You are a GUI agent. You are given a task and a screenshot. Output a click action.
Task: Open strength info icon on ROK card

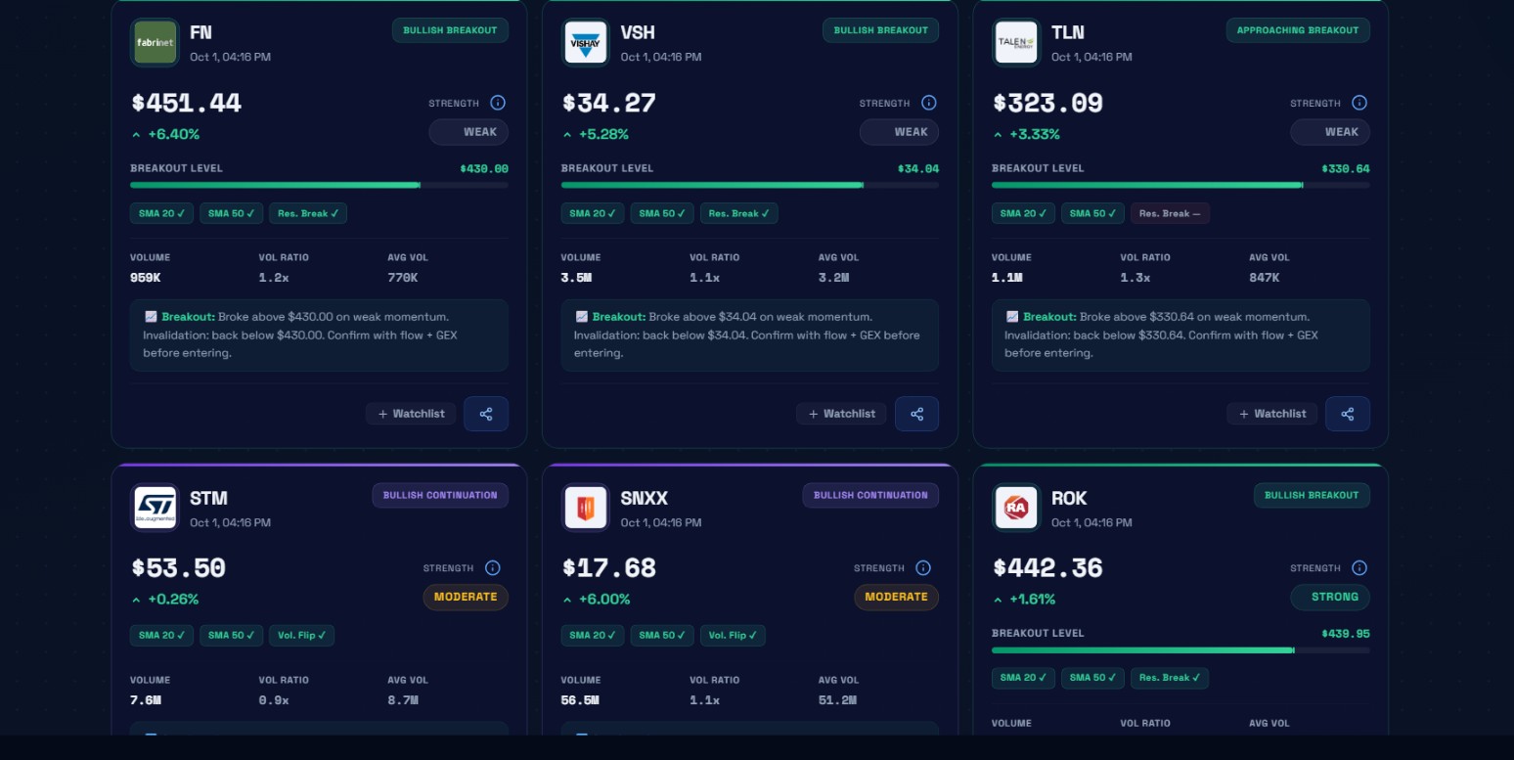point(1359,567)
